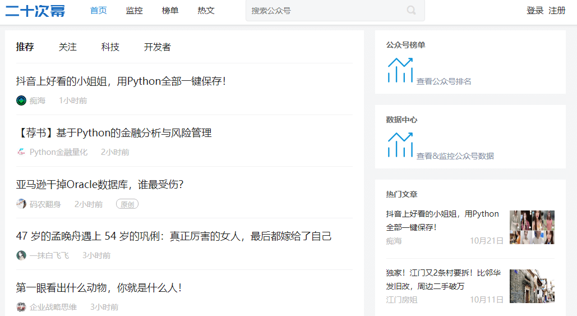Click 一抹白飞飞 author avatar
The image size is (577, 316).
tap(21, 255)
